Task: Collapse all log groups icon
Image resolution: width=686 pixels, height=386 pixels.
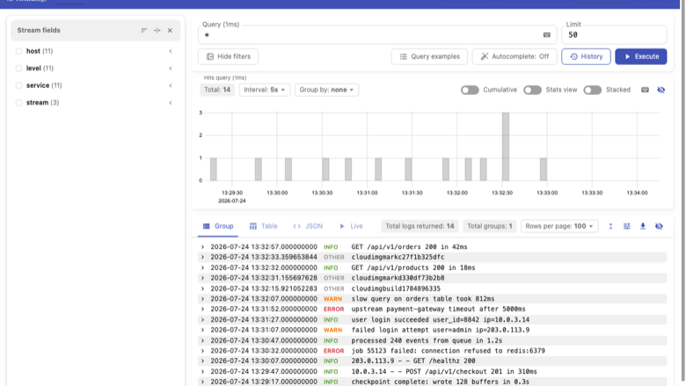Action: (x=610, y=226)
